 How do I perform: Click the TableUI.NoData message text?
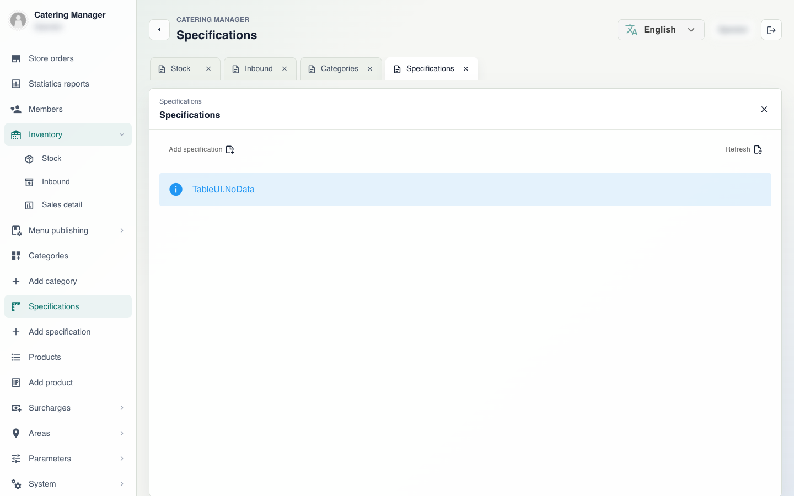tap(223, 190)
